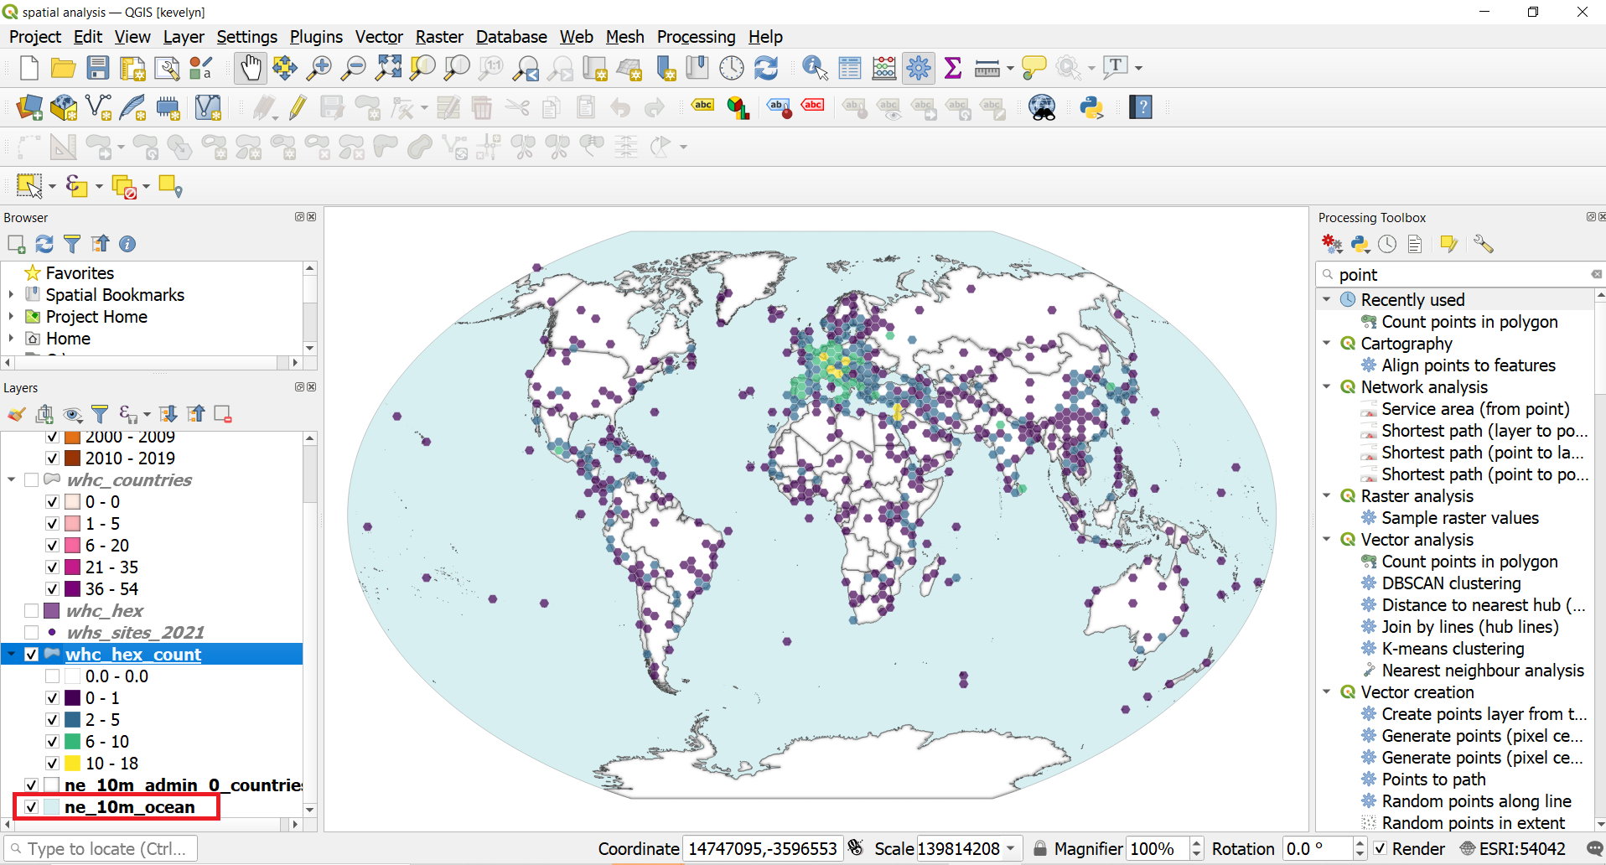Select the Pan Map tool

click(250, 68)
